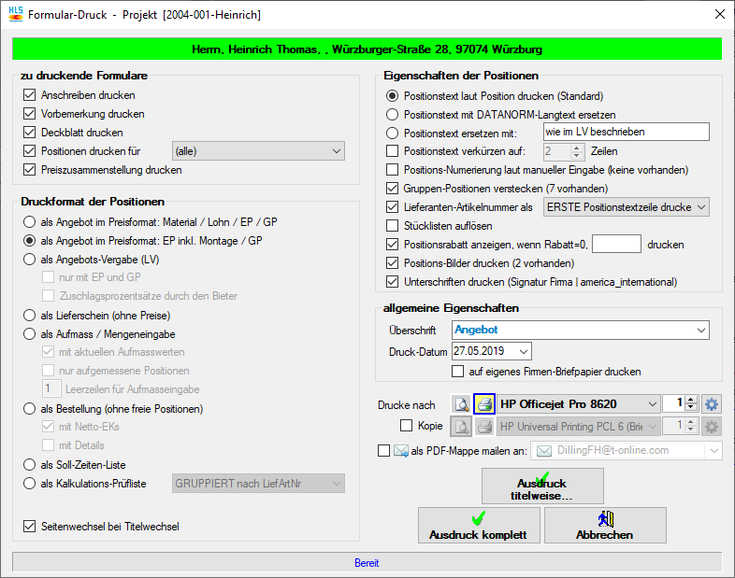Viewport: 735px width, 578px height.
Task: Select the printer output icon for HP Officejet
Action: 484,403
